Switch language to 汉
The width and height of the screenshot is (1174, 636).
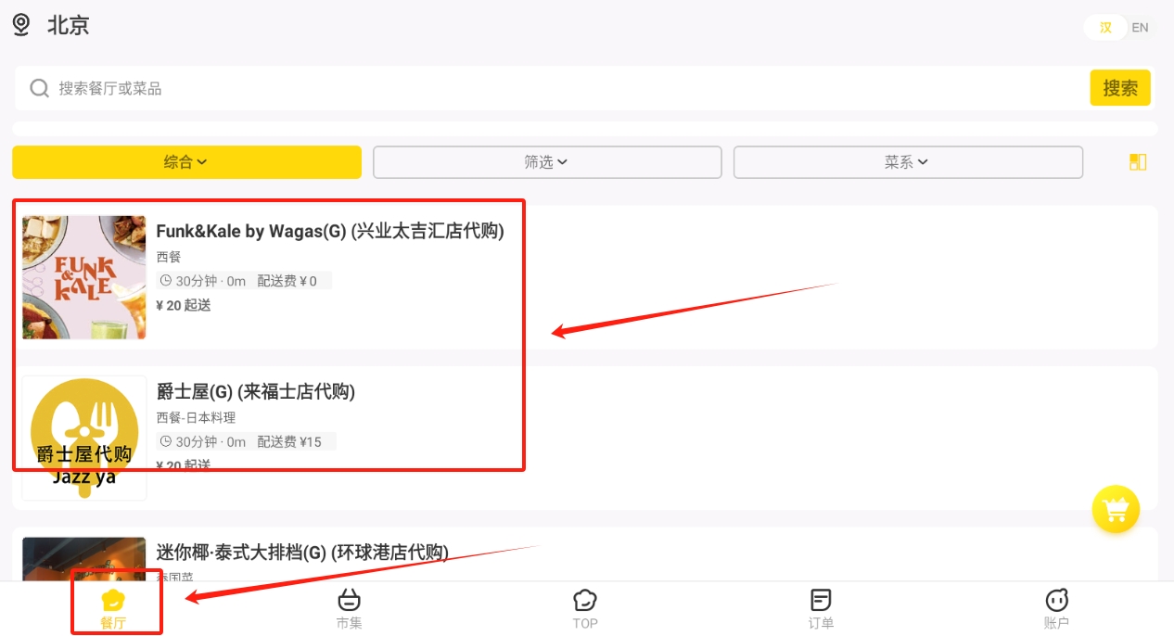pos(1105,28)
